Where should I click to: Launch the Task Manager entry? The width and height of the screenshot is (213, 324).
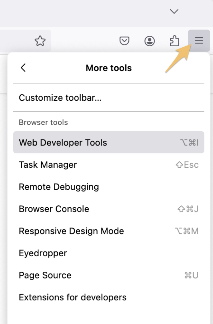[x=109, y=165]
